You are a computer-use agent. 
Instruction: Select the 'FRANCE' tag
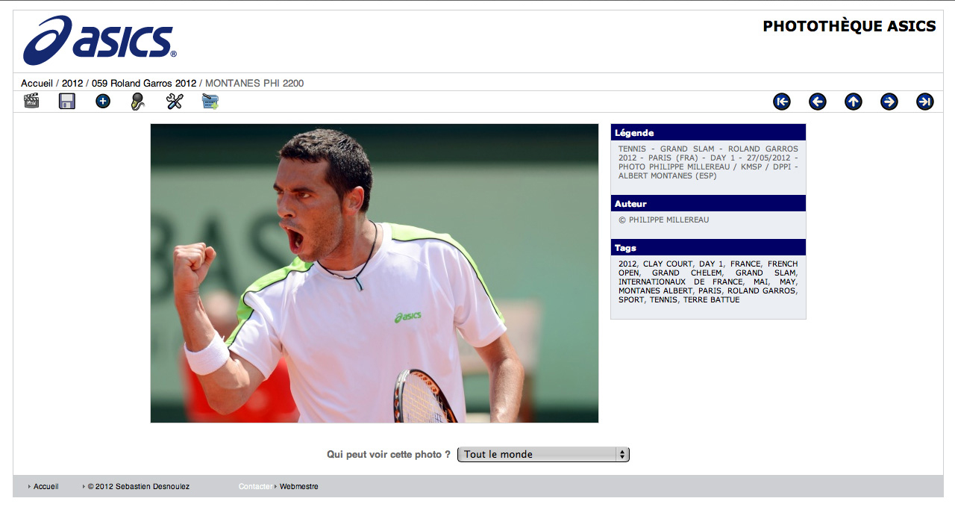click(745, 264)
